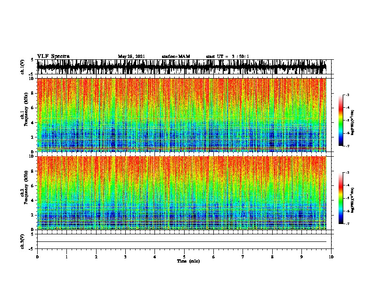
Task: Click the ch.3(V) axis label
Action: 23,241
